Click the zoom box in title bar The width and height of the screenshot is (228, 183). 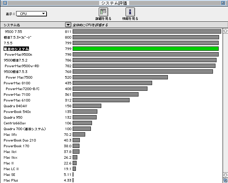point(223,3)
